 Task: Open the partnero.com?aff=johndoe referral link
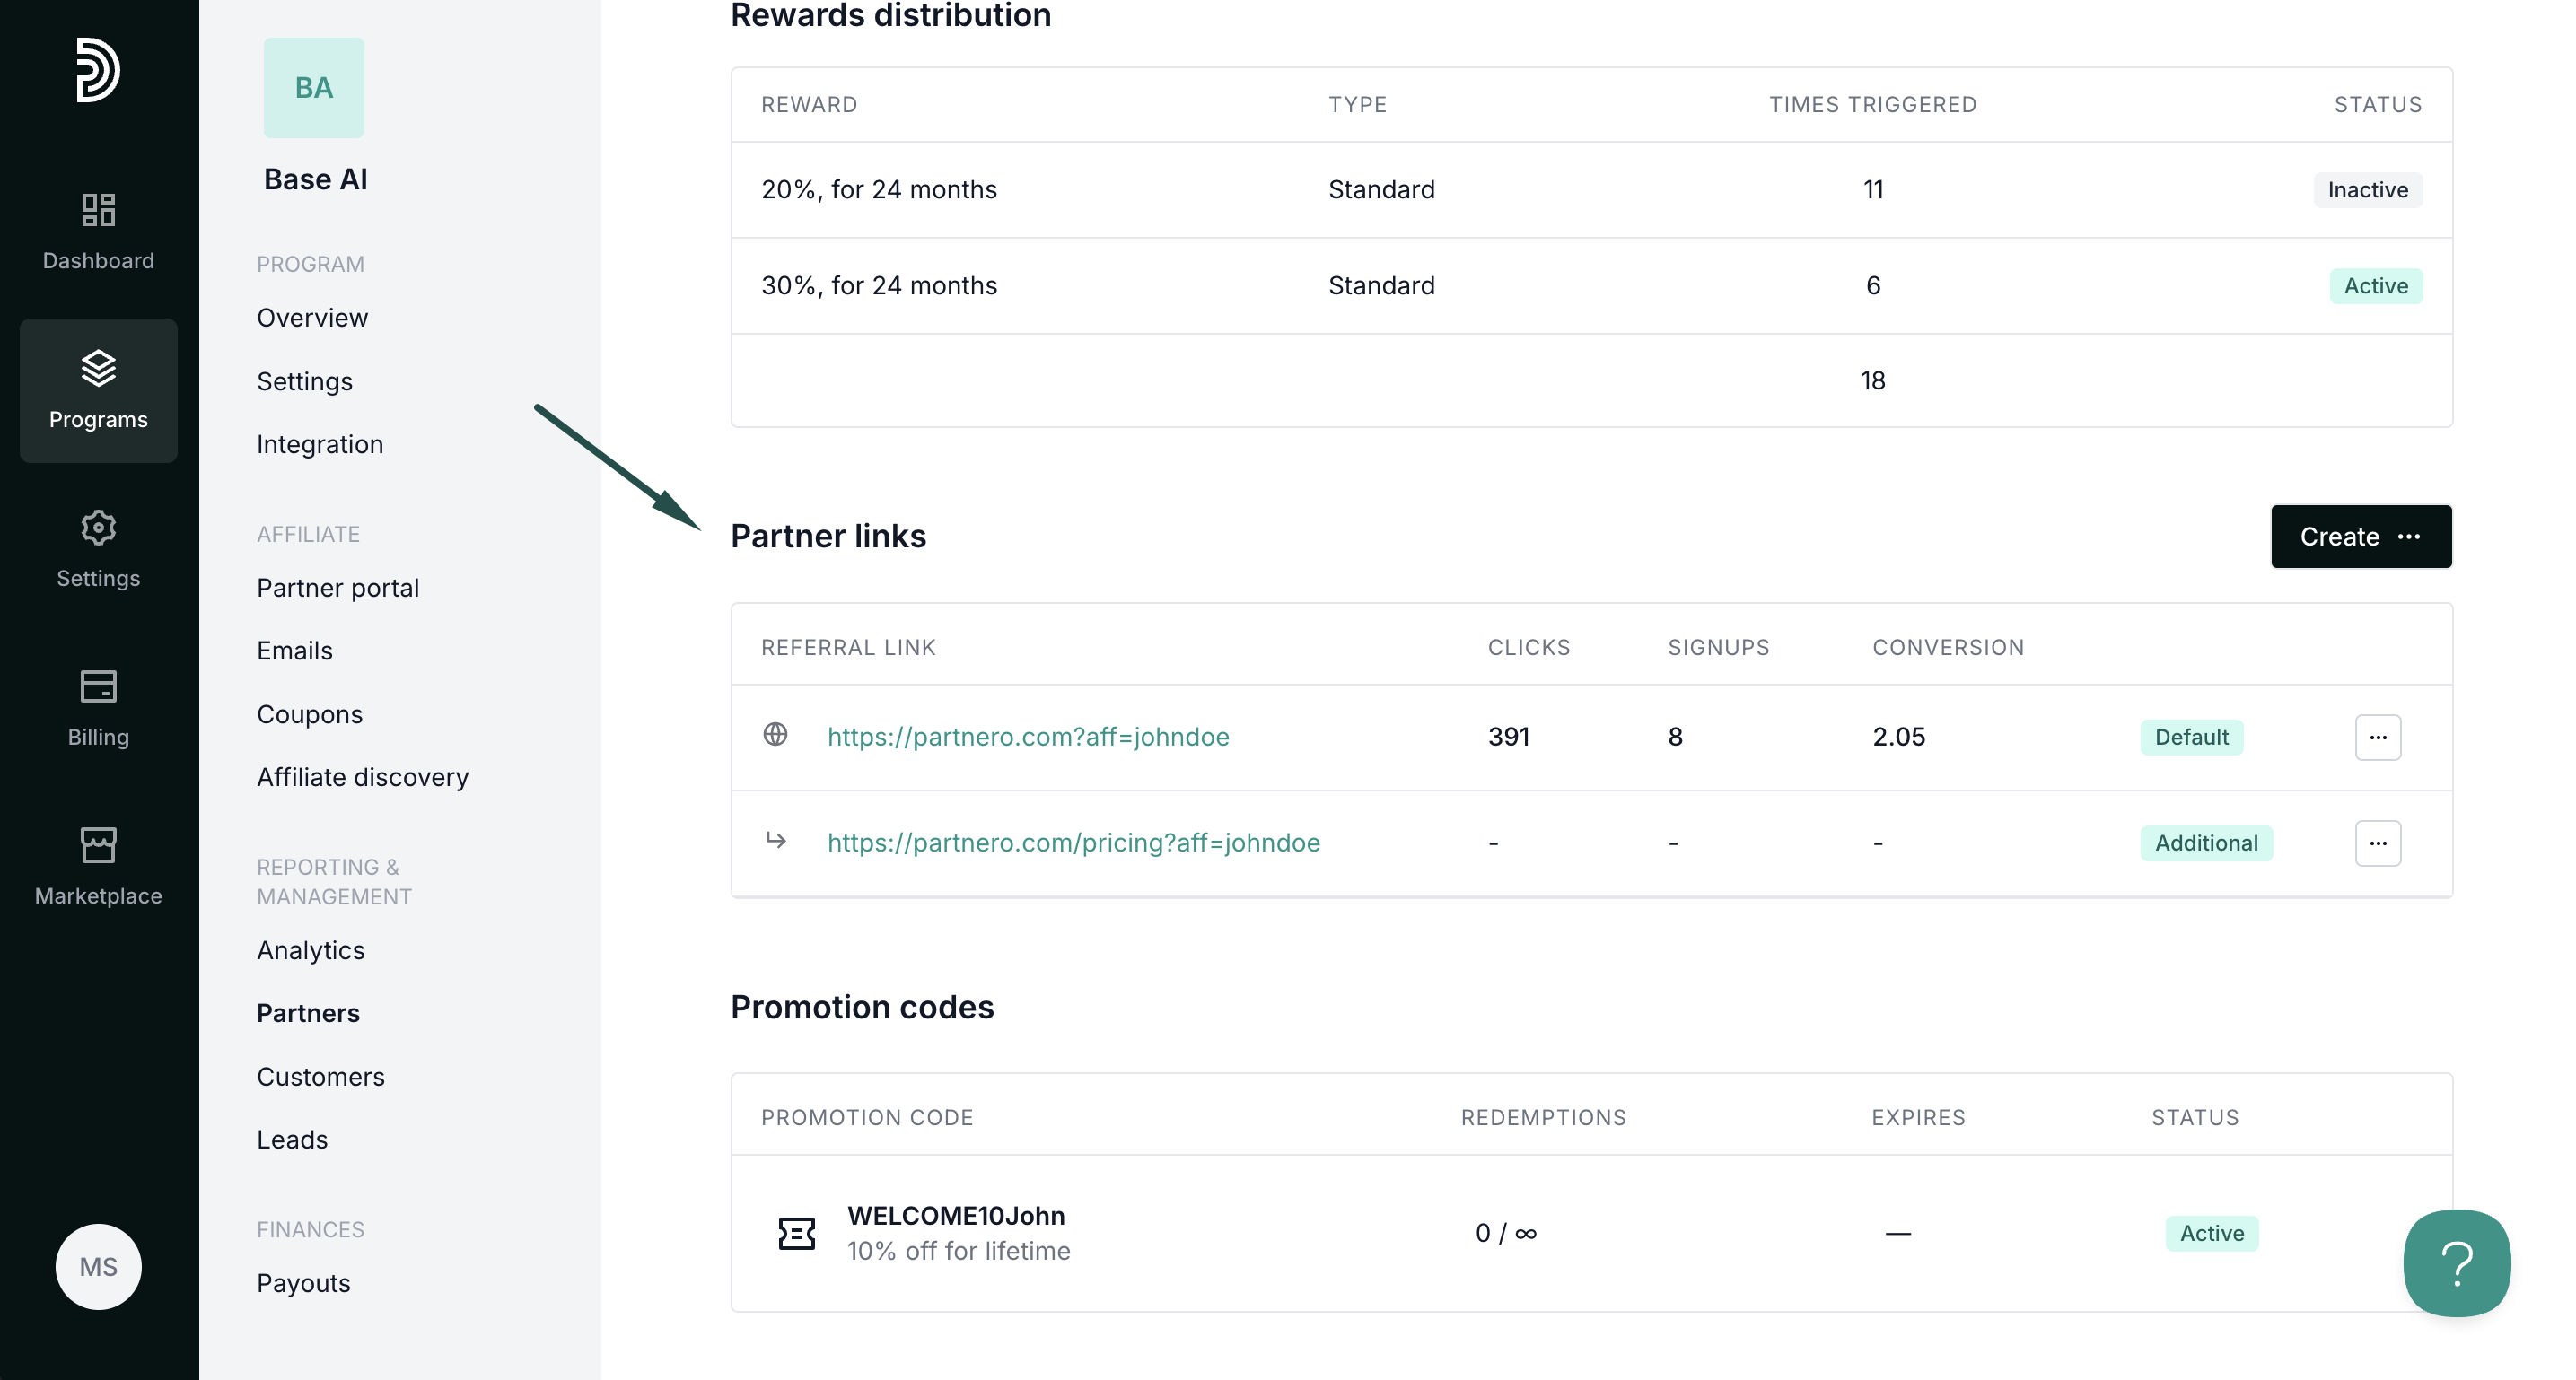pos(1028,737)
